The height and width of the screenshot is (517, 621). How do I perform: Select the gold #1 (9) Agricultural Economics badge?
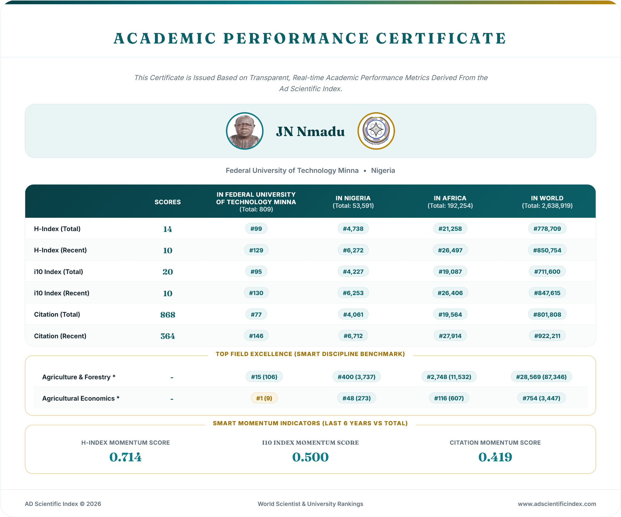pyautogui.click(x=264, y=398)
